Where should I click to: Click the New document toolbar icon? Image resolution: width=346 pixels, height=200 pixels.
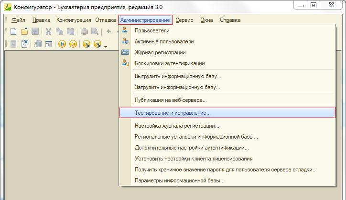point(13,31)
